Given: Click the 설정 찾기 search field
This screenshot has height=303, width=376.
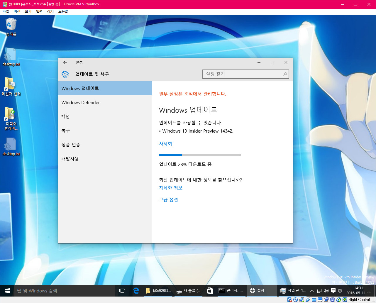Looking at the screenshot, I should pyautogui.click(x=246, y=74).
